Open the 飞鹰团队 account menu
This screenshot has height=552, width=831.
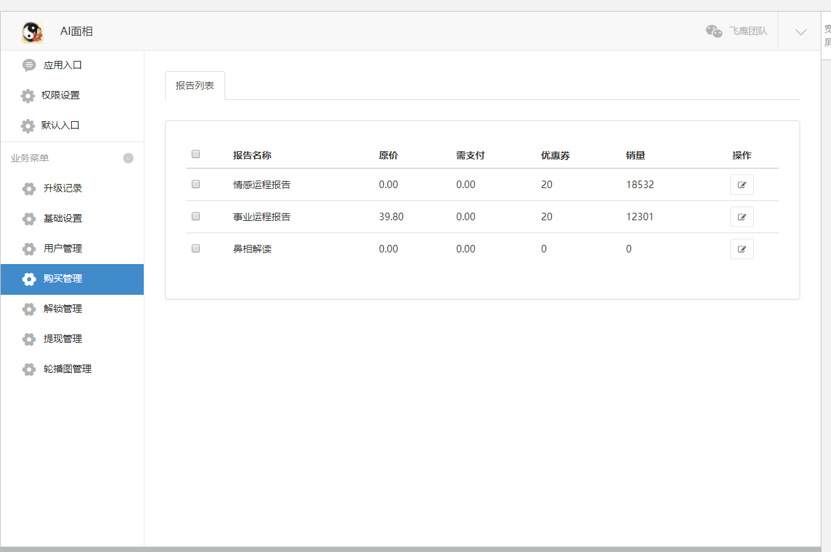[747, 31]
